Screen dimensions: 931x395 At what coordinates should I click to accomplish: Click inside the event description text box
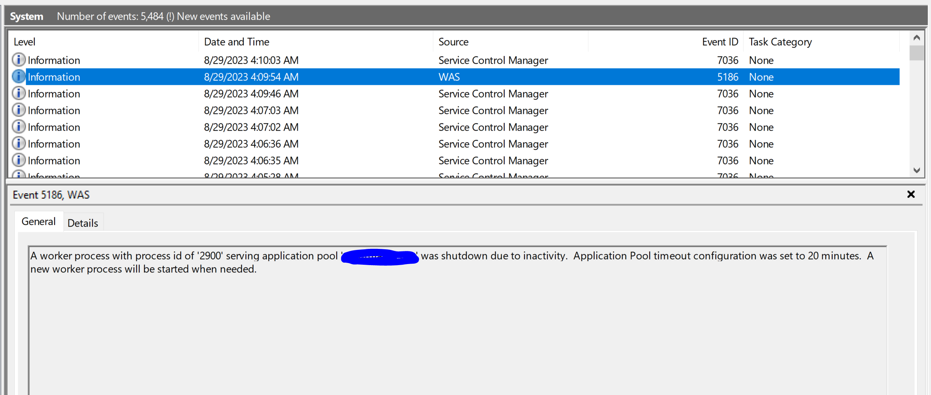pos(457,325)
